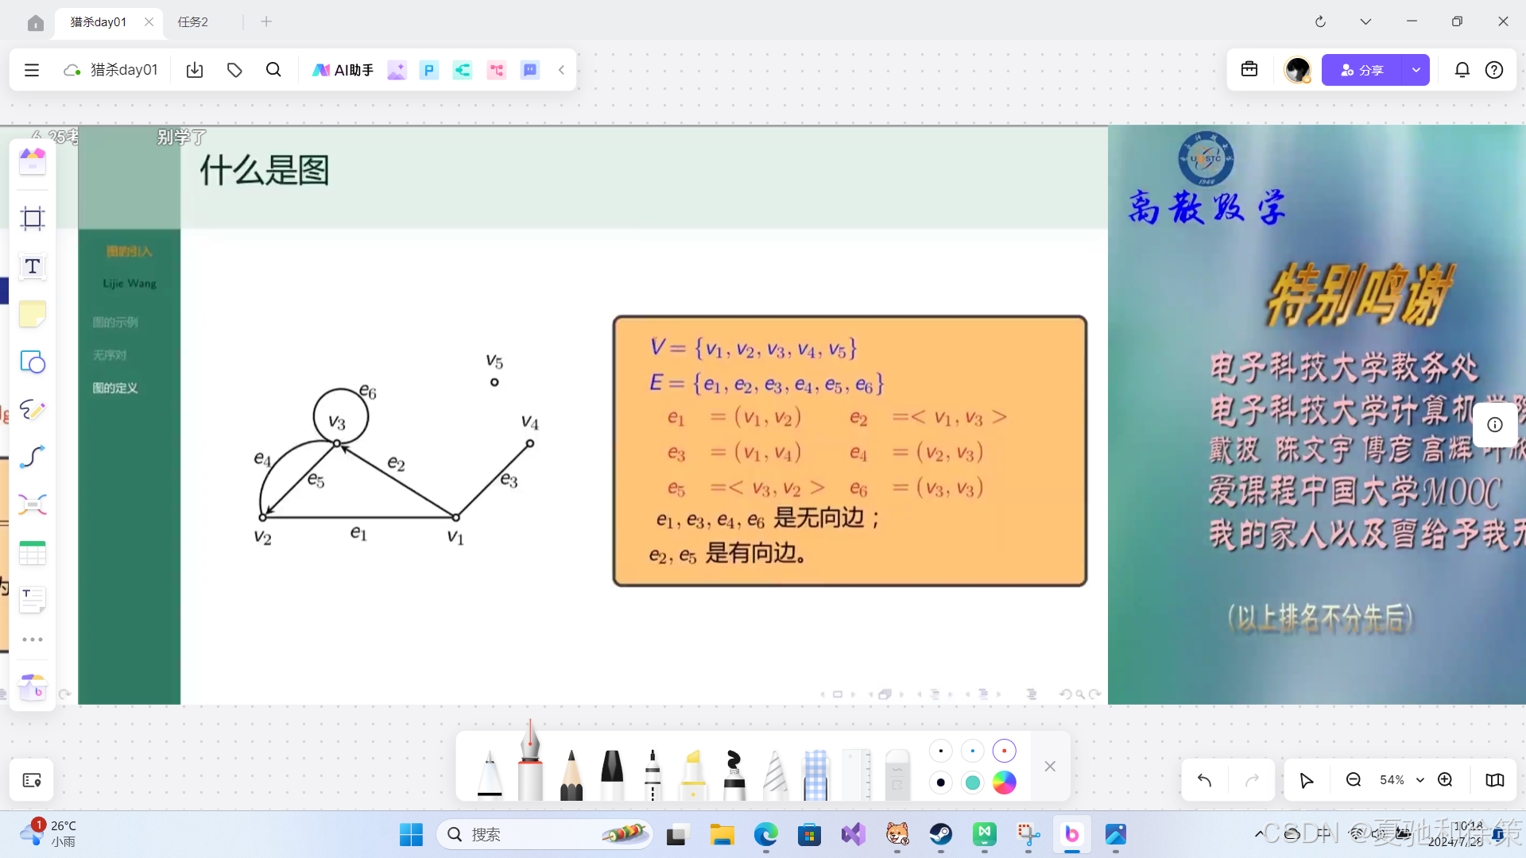Collapse the top toolbar with chevron
Image resolution: width=1526 pixels, height=858 pixels.
tap(561, 70)
